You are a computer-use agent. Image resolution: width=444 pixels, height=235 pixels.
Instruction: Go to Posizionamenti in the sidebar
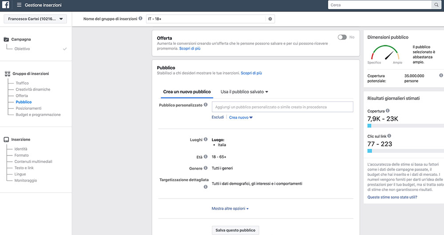click(x=28, y=108)
